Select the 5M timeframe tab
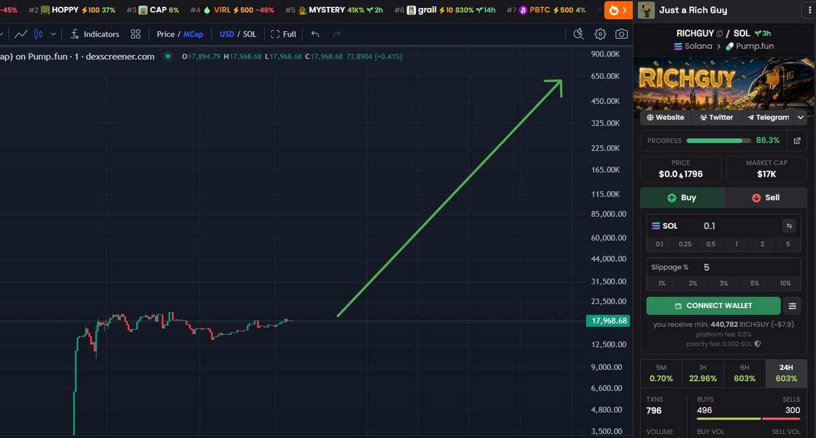The width and height of the screenshot is (816, 438). 661,373
